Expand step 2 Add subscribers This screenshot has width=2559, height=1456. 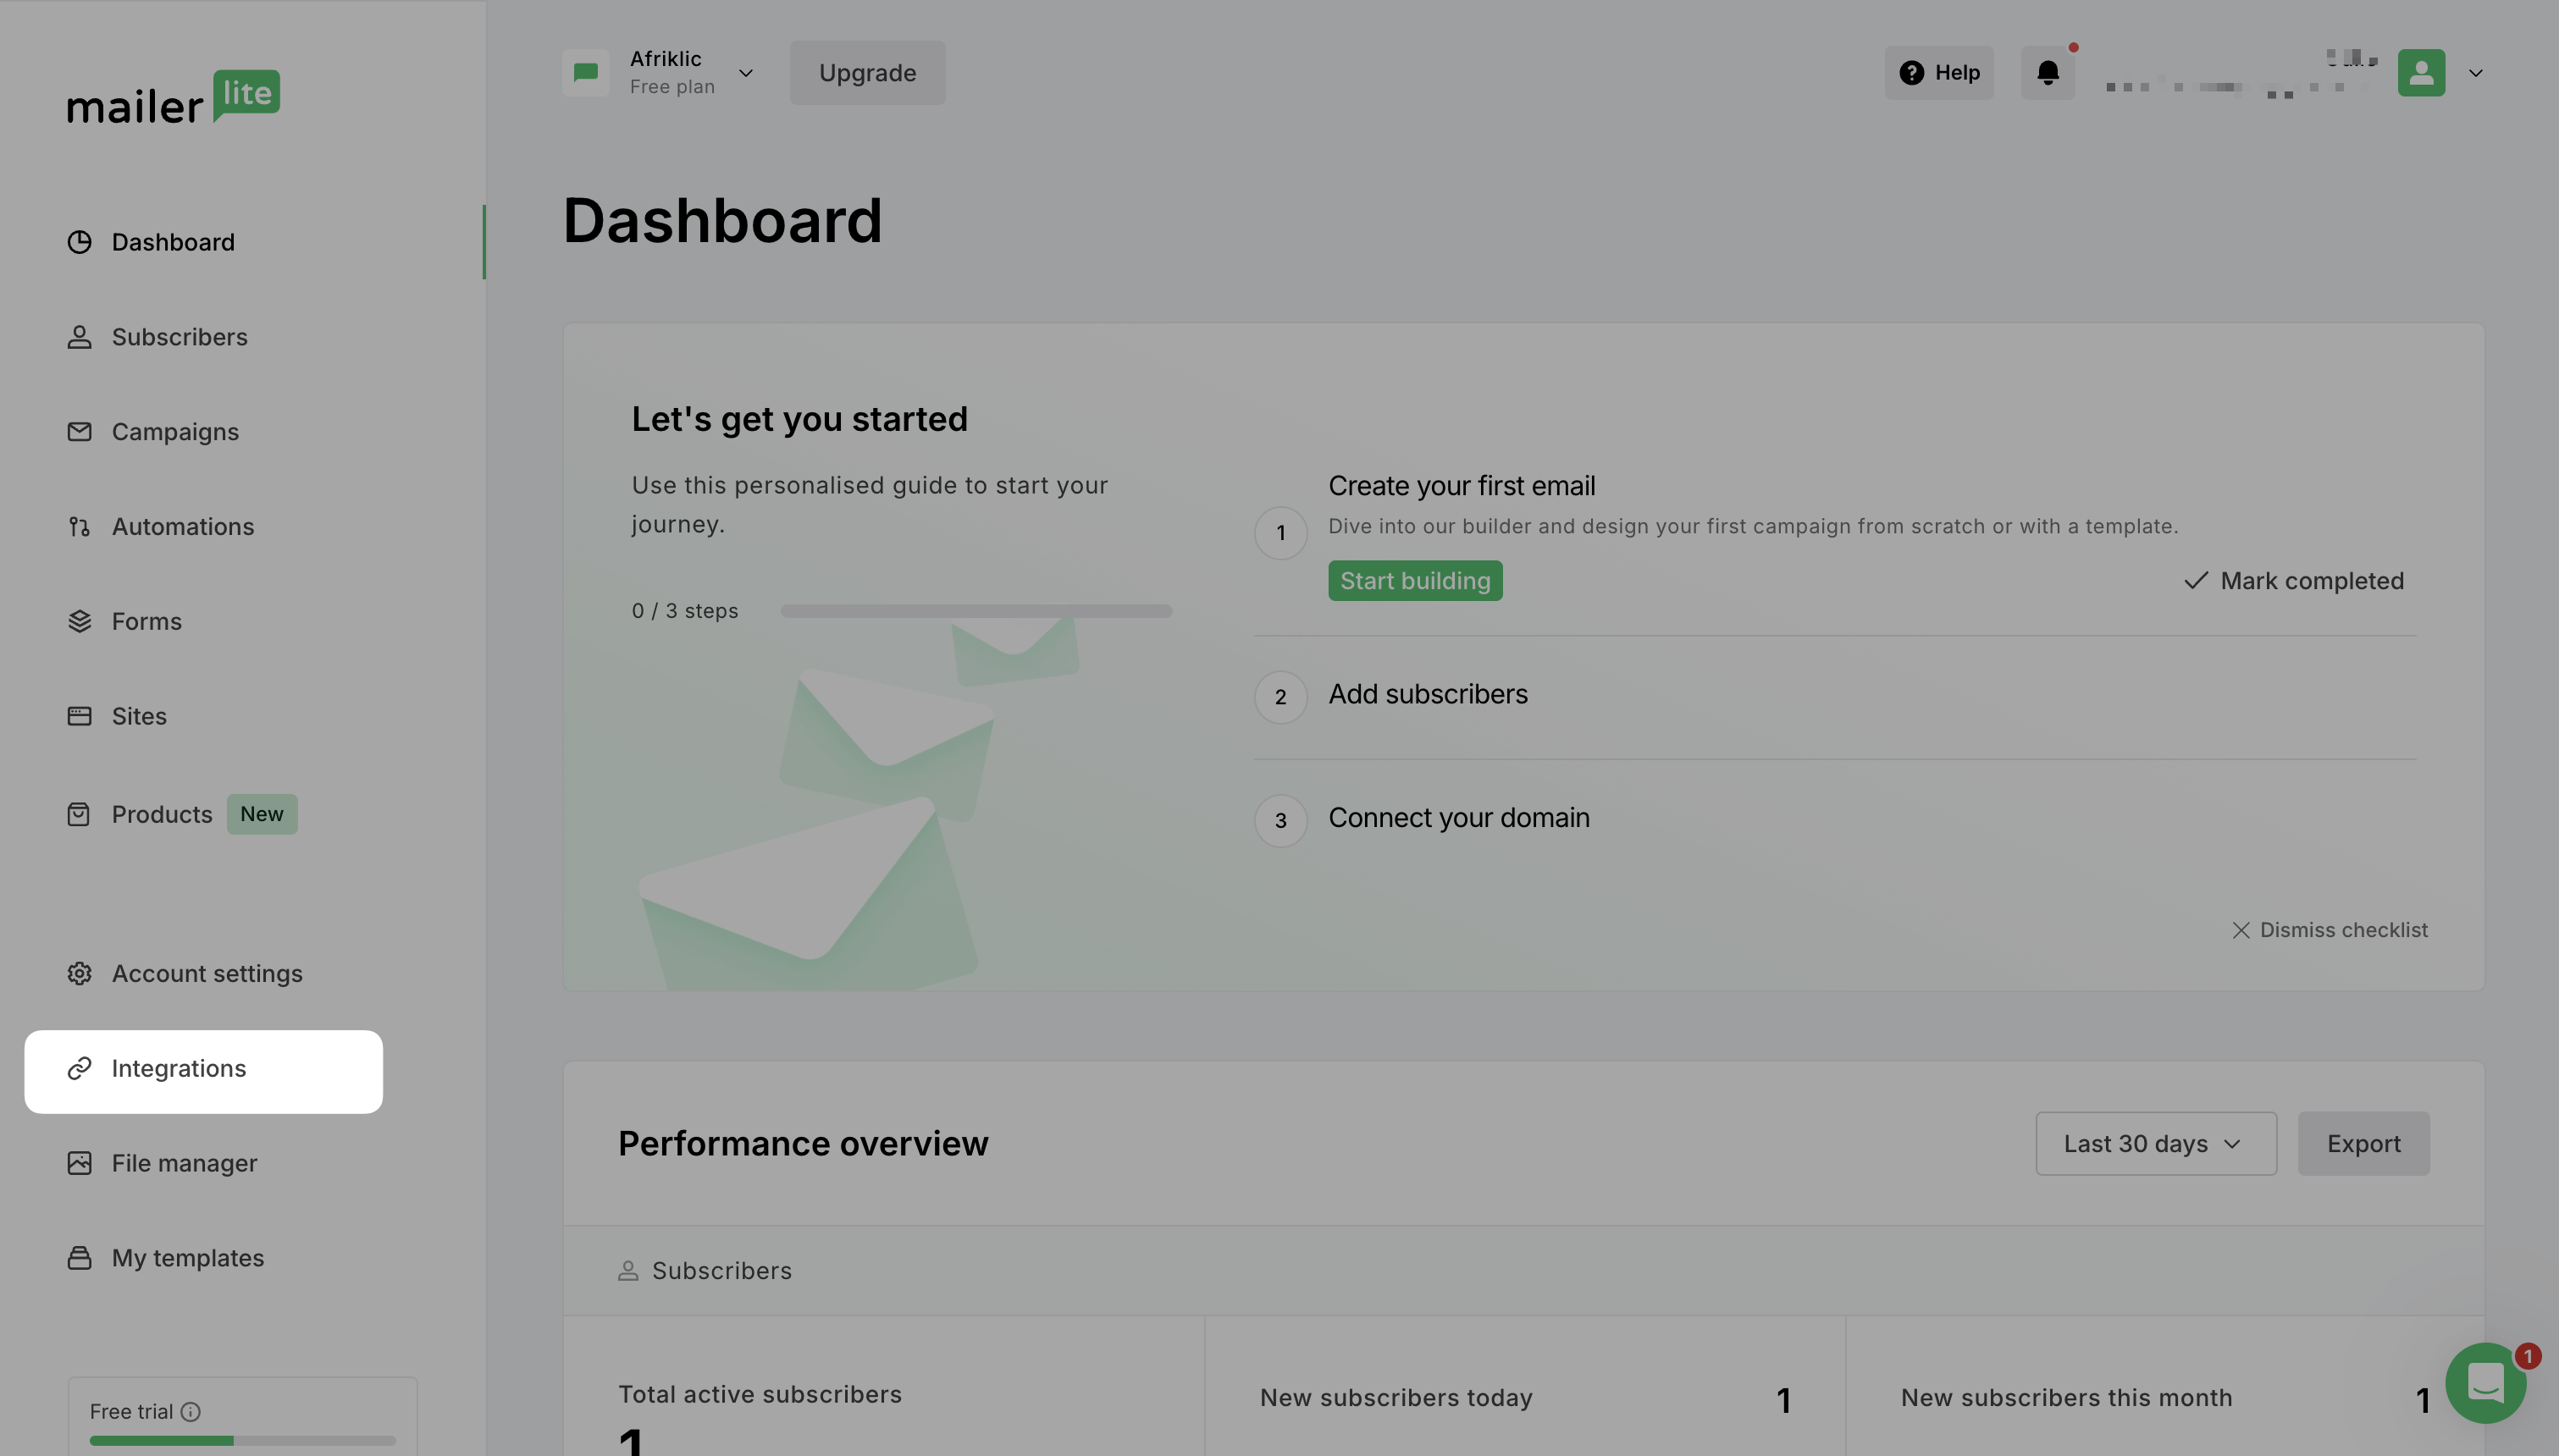pyautogui.click(x=1427, y=694)
